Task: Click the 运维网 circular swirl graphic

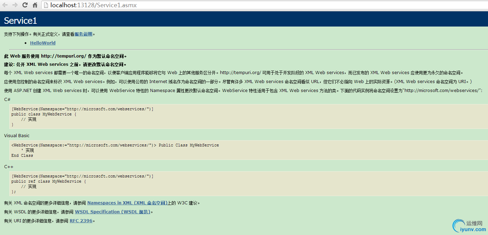Action: pos(459,226)
